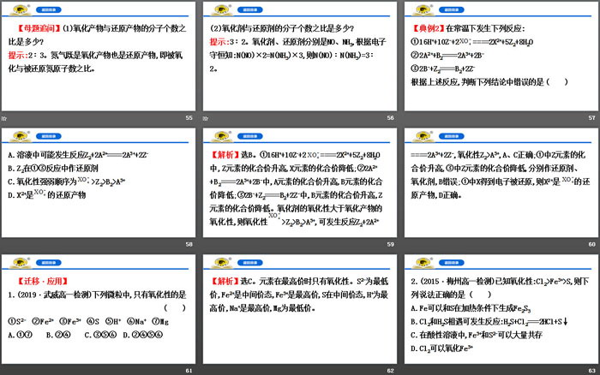Select slide 62 thumbnail in the sorter

pyautogui.click(x=300, y=309)
